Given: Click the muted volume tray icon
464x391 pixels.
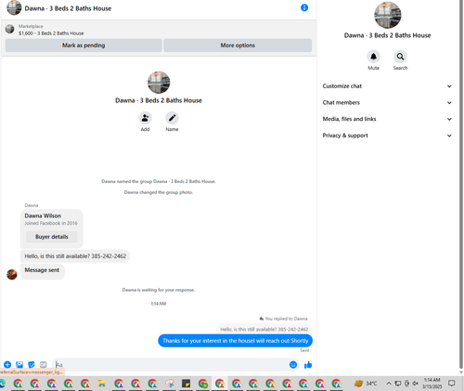Looking at the screenshot, I should [x=416, y=384].
